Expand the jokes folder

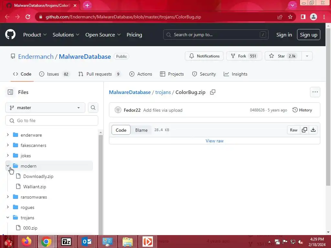[x=8, y=155]
